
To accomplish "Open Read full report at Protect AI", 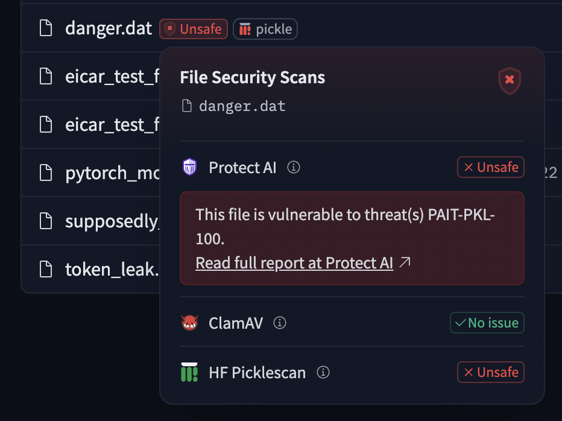I will pyautogui.click(x=294, y=262).
